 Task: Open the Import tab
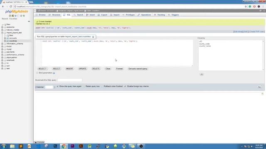115,15
